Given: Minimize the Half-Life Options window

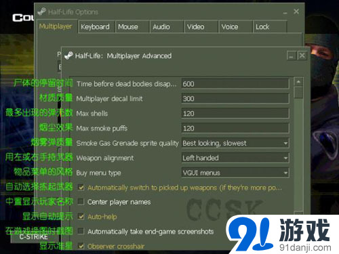Looking at the screenshot, I should click(x=285, y=13).
